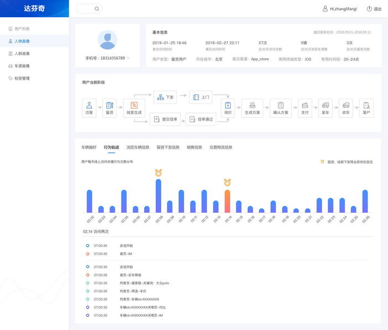
Task: Click the 退出 logout button
Action: point(374,9)
